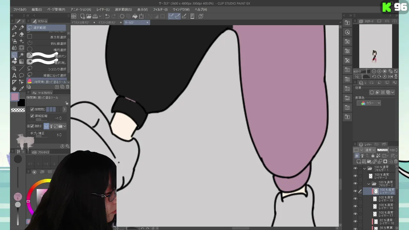Screen dimensions: 409x230
Task: Select the Balloon tool
Action: (21, 75)
